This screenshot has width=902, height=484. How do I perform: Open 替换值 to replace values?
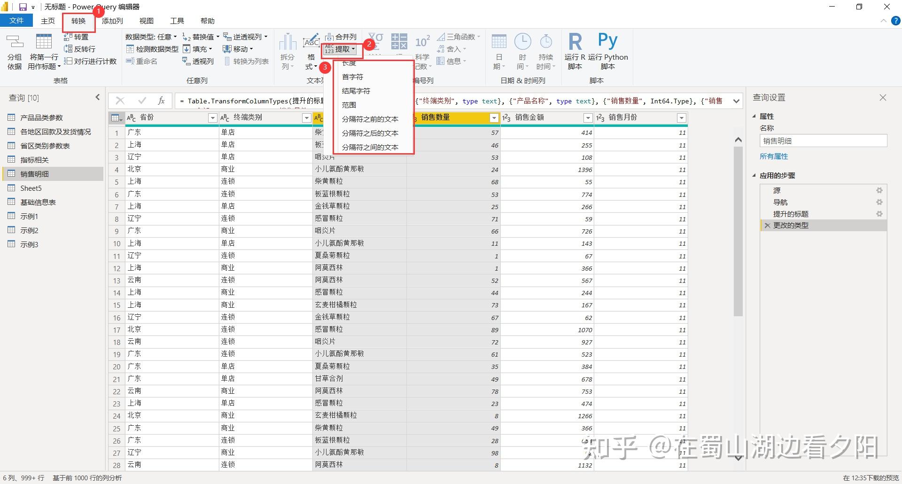(x=201, y=36)
